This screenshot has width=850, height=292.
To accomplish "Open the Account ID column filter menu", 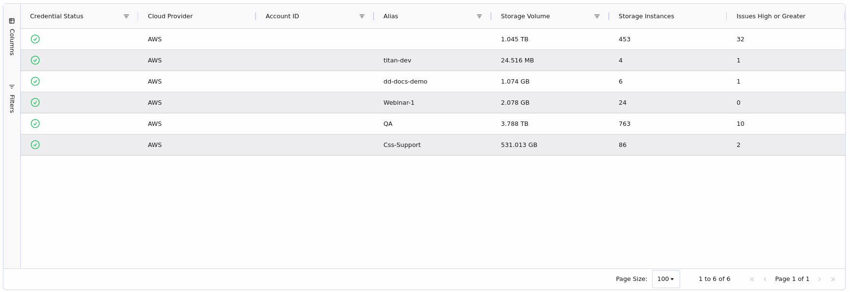I will (x=362, y=16).
